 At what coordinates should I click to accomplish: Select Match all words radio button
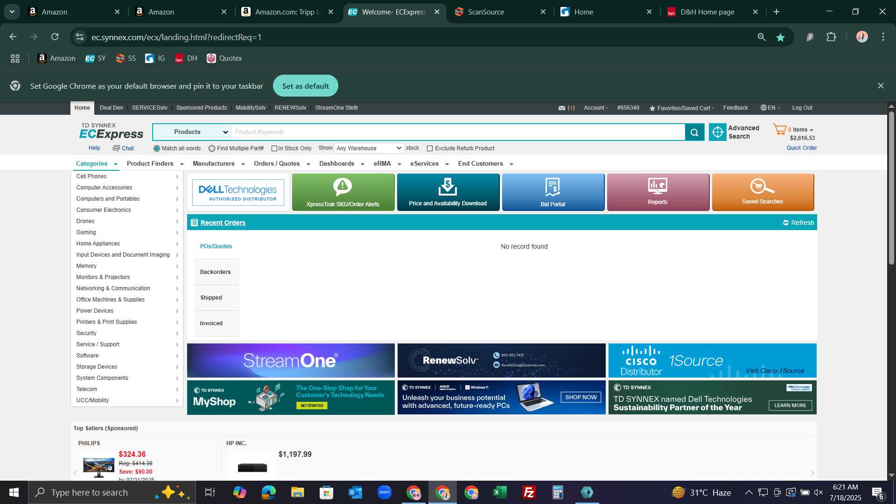click(x=157, y=148)
